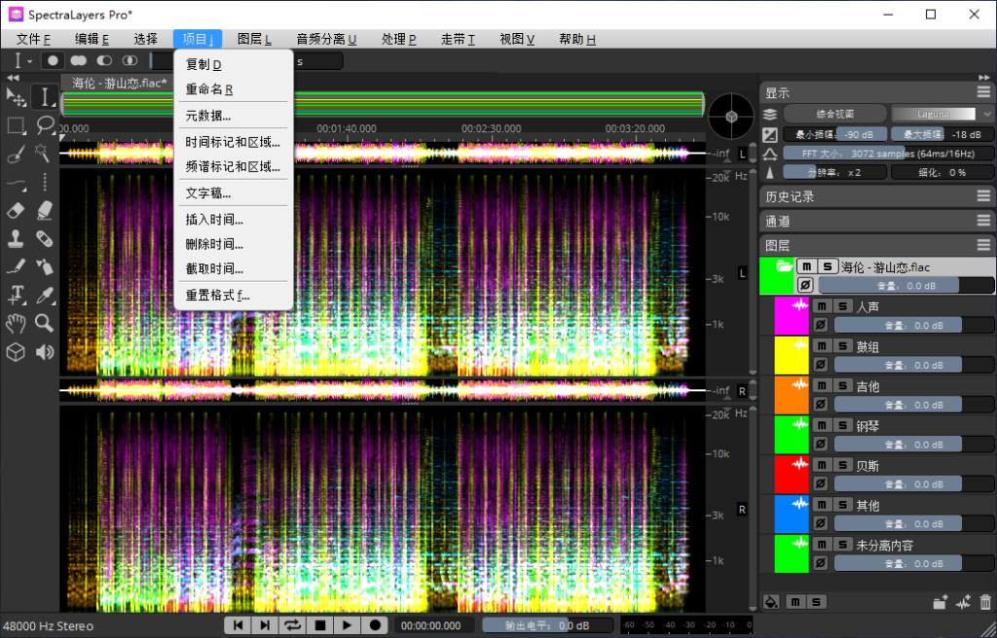997x638 pixels.
Task: Collapse the right side panel arrows
Action: pos(985,78)
